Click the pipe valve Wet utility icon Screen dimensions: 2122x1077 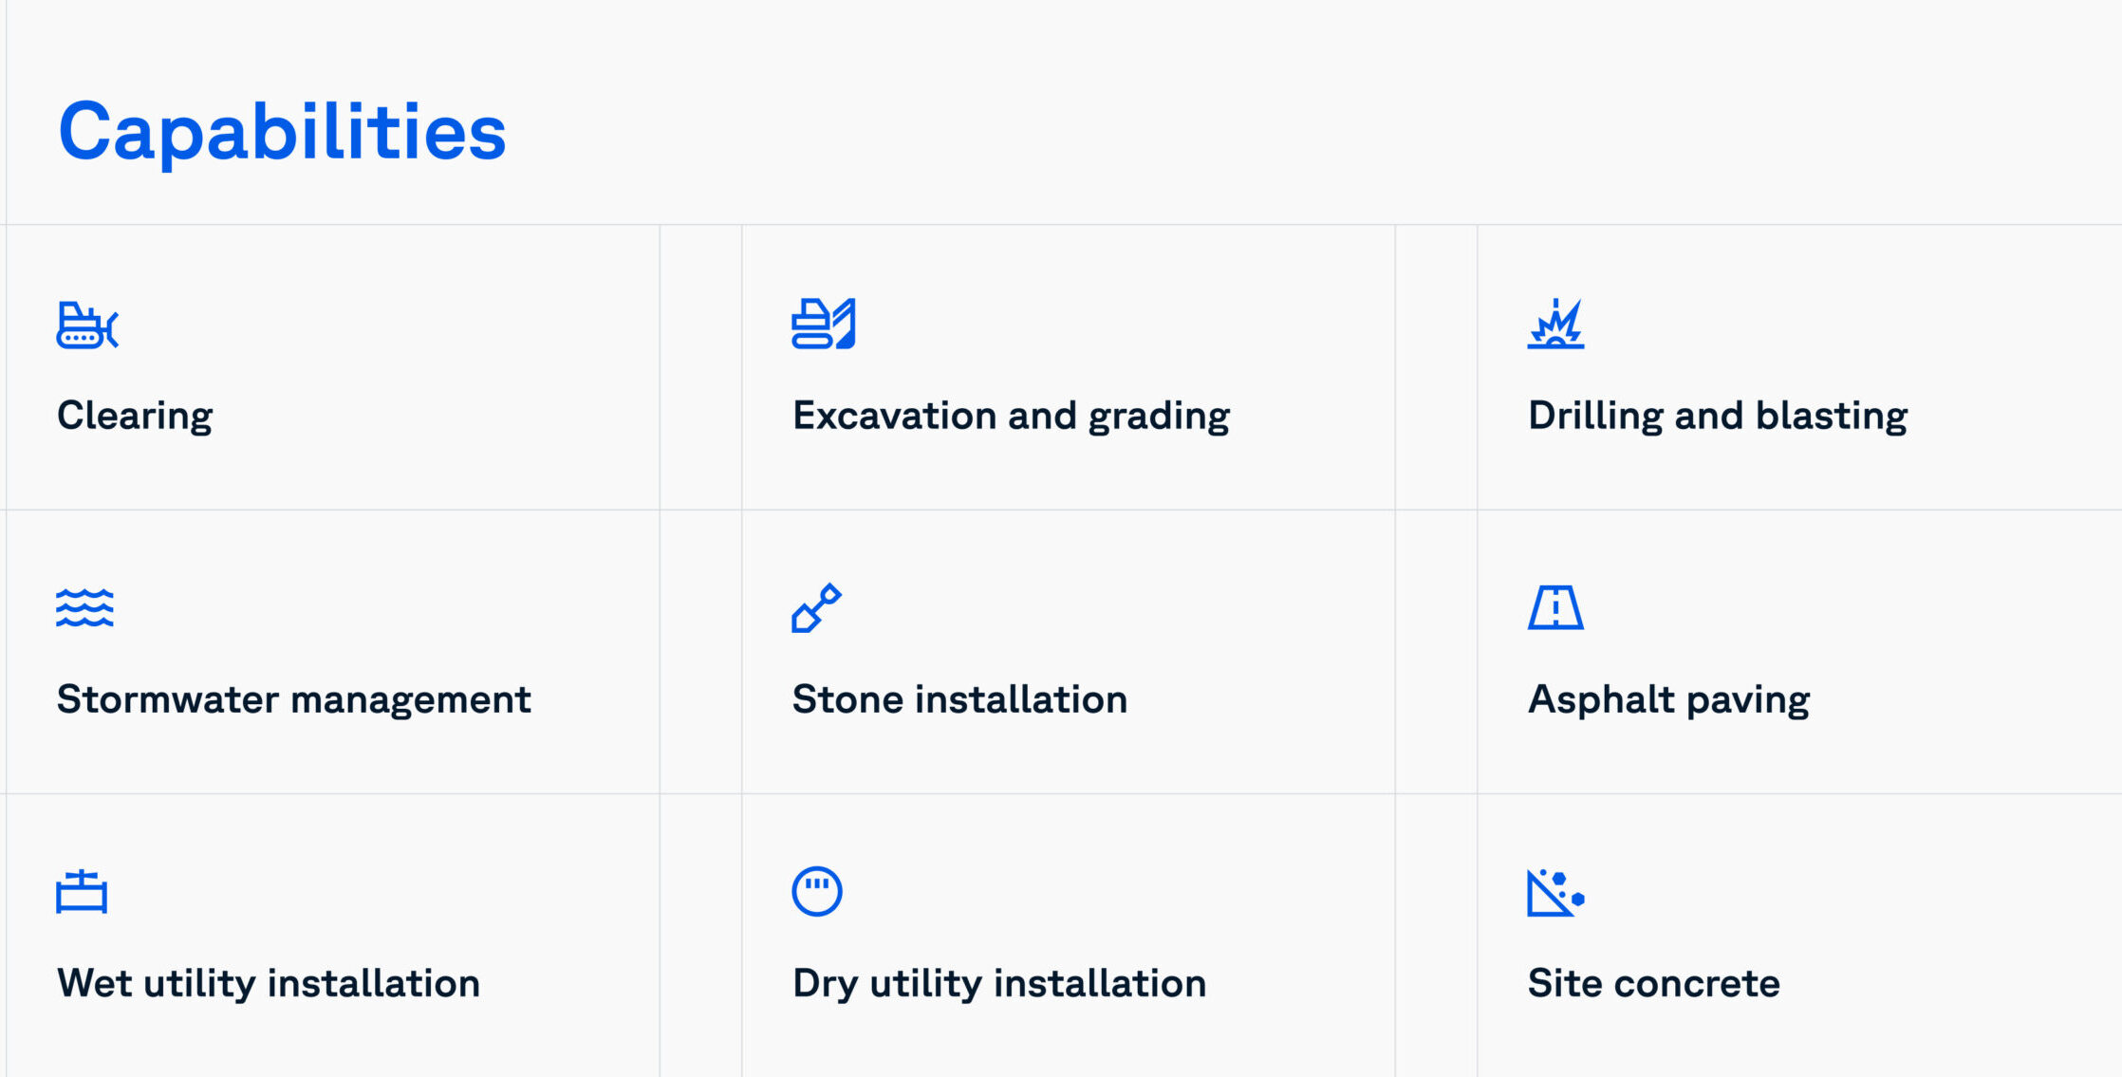pyautogui.click(x=82, y=892)
